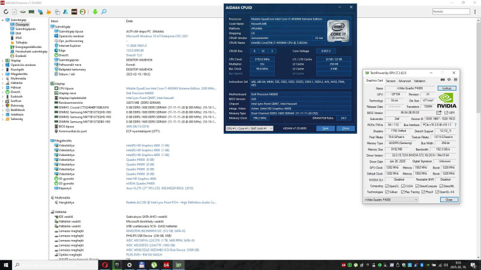Toggle the OpenGL 4.6 checkbox
Screen dimensions: 481x270
(x=437, y=192)
